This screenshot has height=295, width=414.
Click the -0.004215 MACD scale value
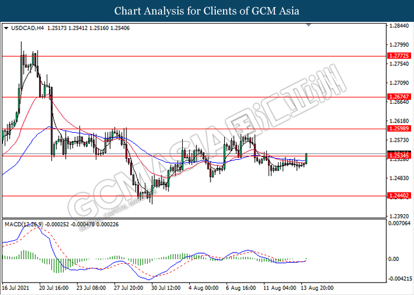pos(400,278)
